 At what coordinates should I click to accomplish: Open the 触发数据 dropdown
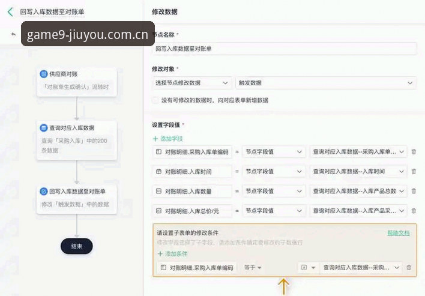[x=326, y=83]
